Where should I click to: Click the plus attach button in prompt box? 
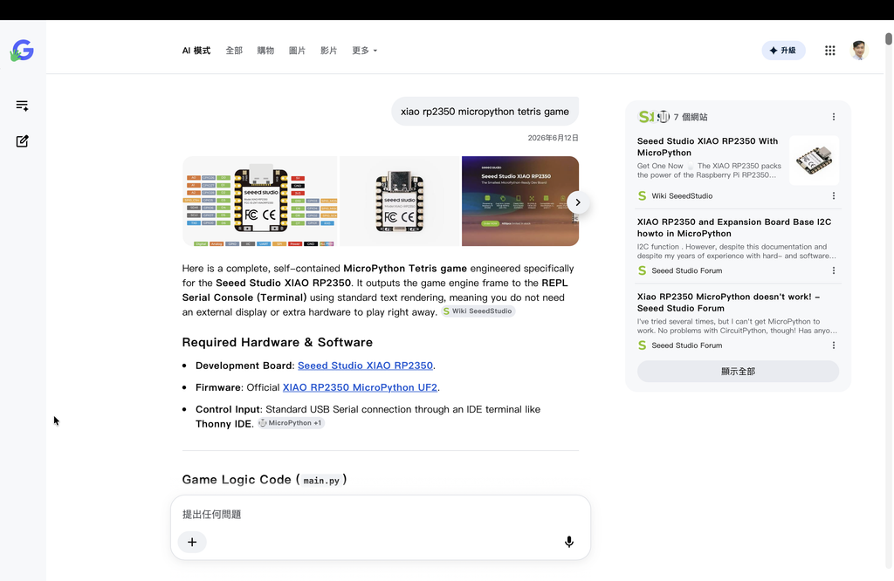[x=192, y=542]
